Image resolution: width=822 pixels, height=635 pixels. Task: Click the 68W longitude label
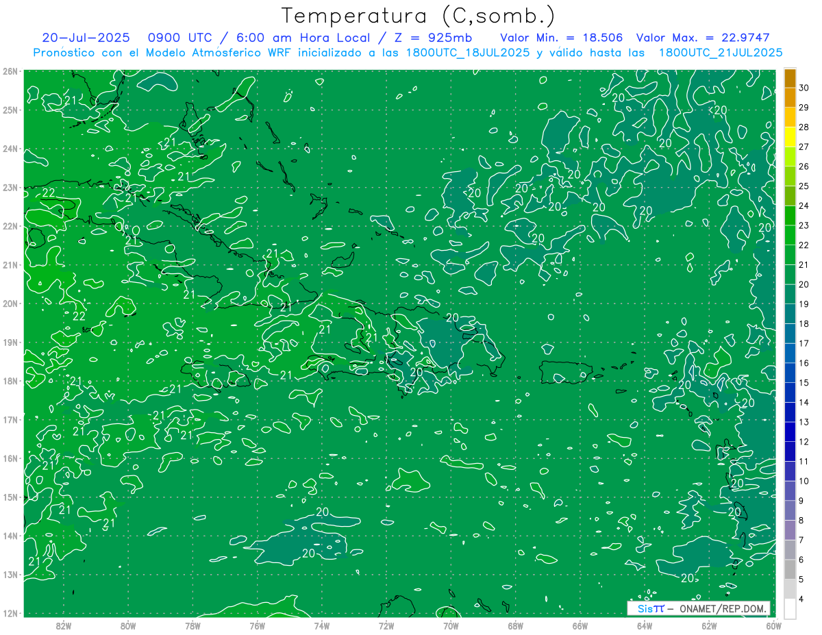(515, 625)
